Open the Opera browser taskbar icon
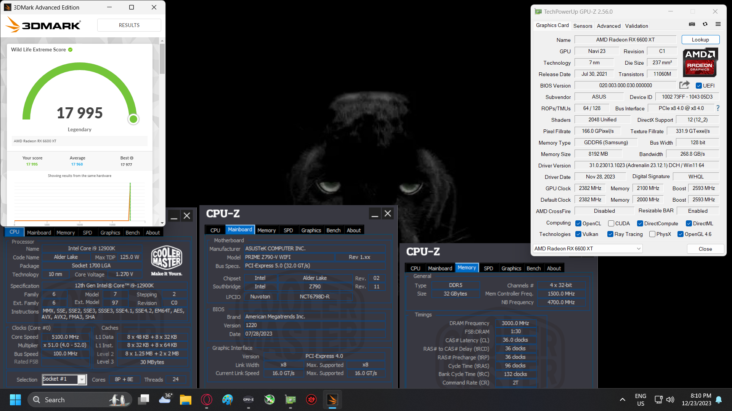 [207, 400]
